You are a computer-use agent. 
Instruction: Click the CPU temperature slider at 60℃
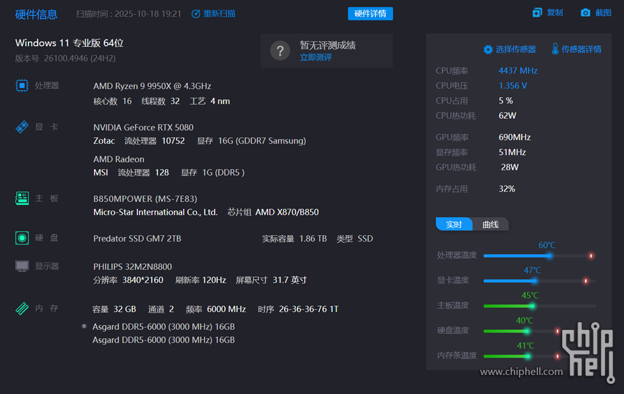[x=549, y=255]
